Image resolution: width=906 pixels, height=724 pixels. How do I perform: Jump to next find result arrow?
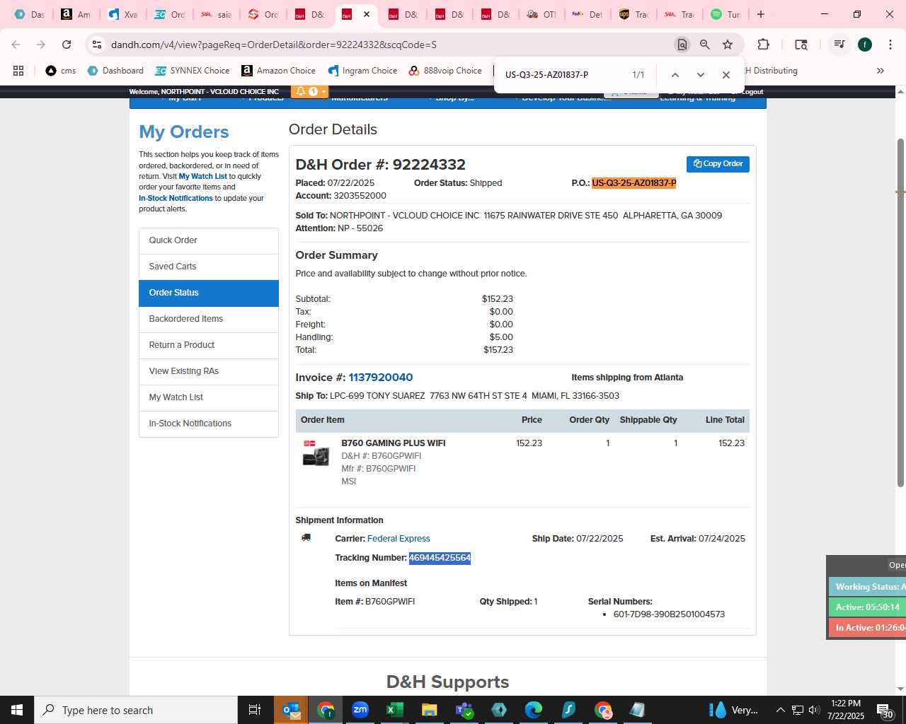click(701, 75)
